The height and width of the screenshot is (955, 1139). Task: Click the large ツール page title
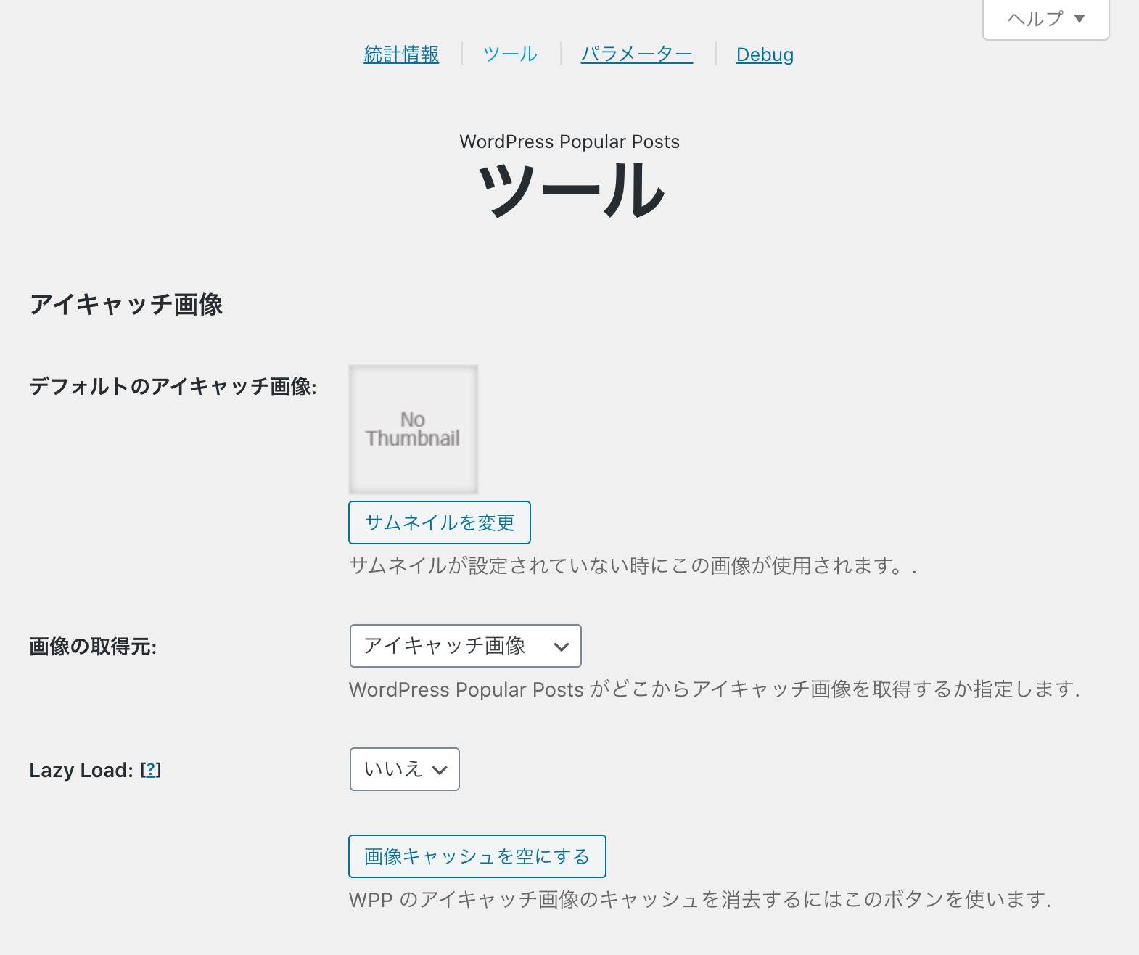pyautogui.click(x=570, y=190)
